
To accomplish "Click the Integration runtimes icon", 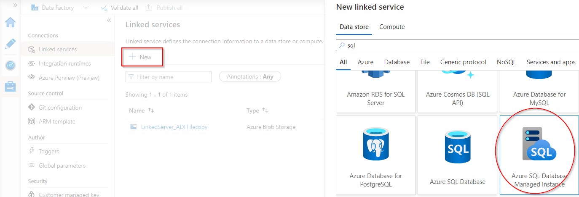I will 32,63.
